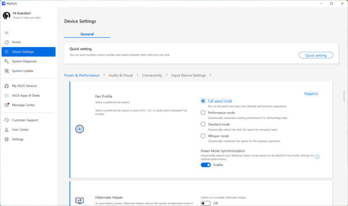Minimize the MyASUS window
The height and width of the screenshot is (206, 348).
tap(321, 4)
